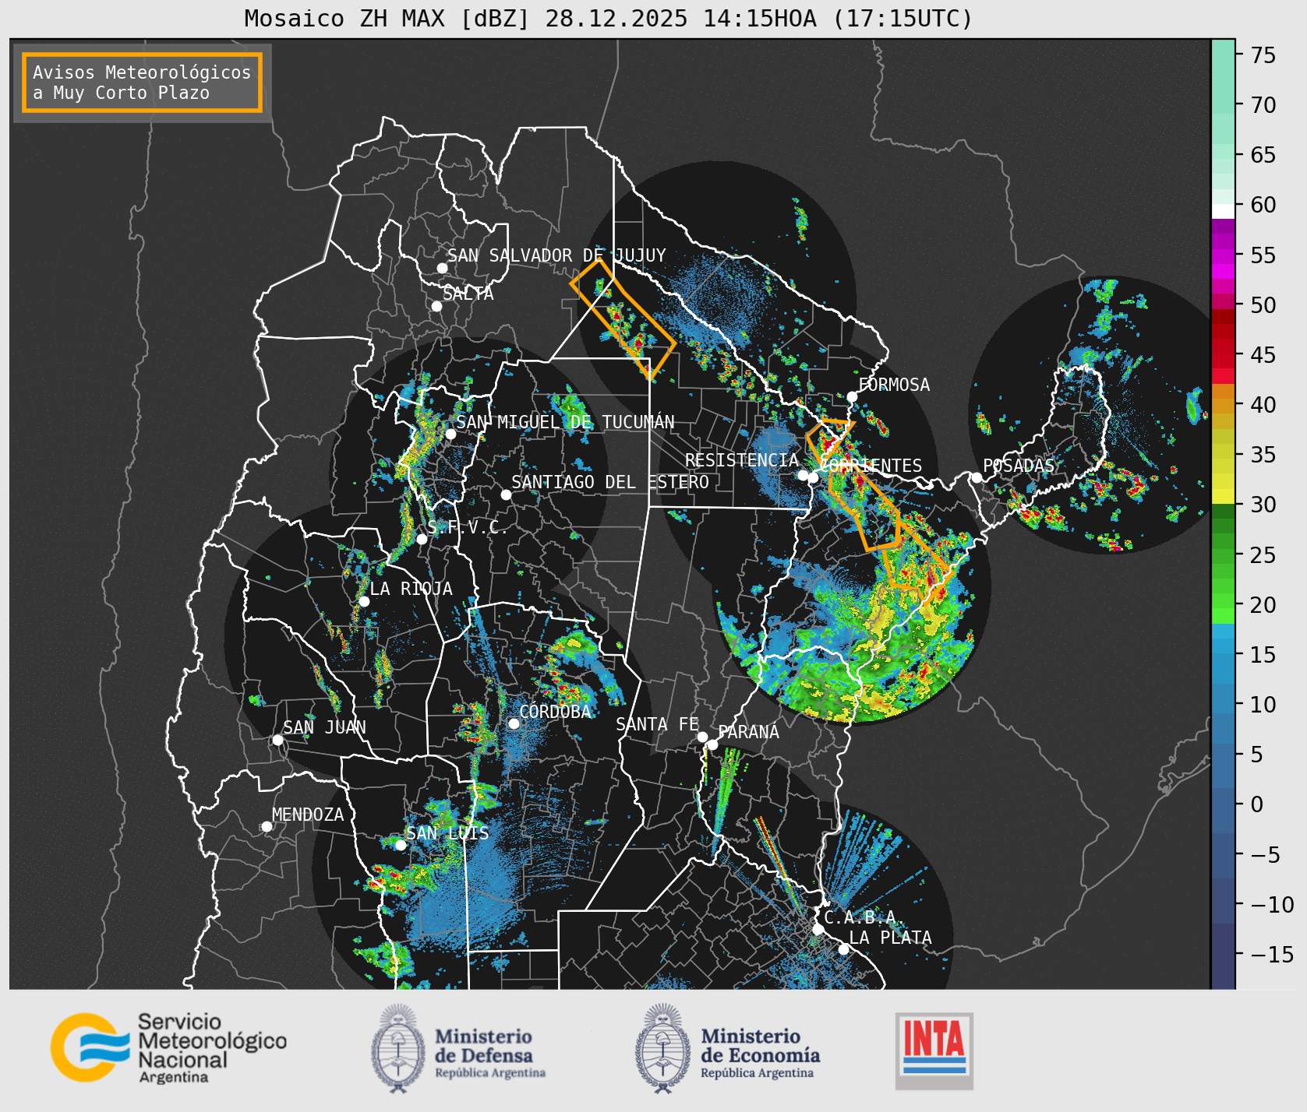Screen dimensions: 1307x1112
Task: Click the San Miguel de Tucumán city label
Action: pyautogui.click(x=565, y=422)
